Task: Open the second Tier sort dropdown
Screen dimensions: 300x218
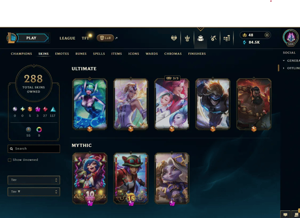Action: click(x=34, y=192)
